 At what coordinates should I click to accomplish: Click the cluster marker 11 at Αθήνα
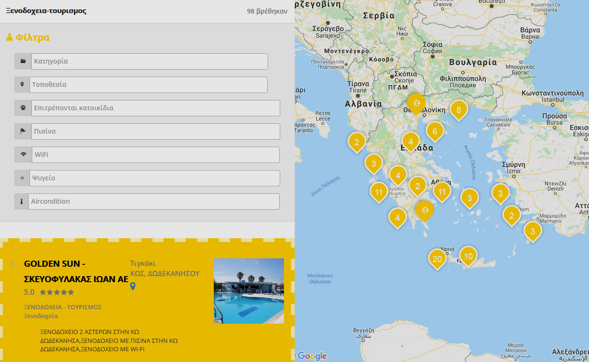[x=442, y=192]
